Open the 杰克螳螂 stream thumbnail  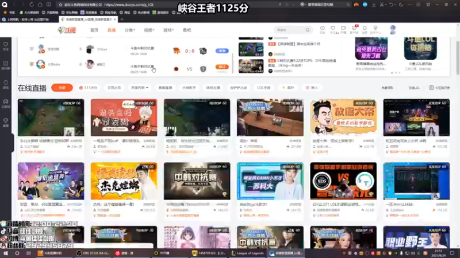pyautogui.click(x=124, y=181)
